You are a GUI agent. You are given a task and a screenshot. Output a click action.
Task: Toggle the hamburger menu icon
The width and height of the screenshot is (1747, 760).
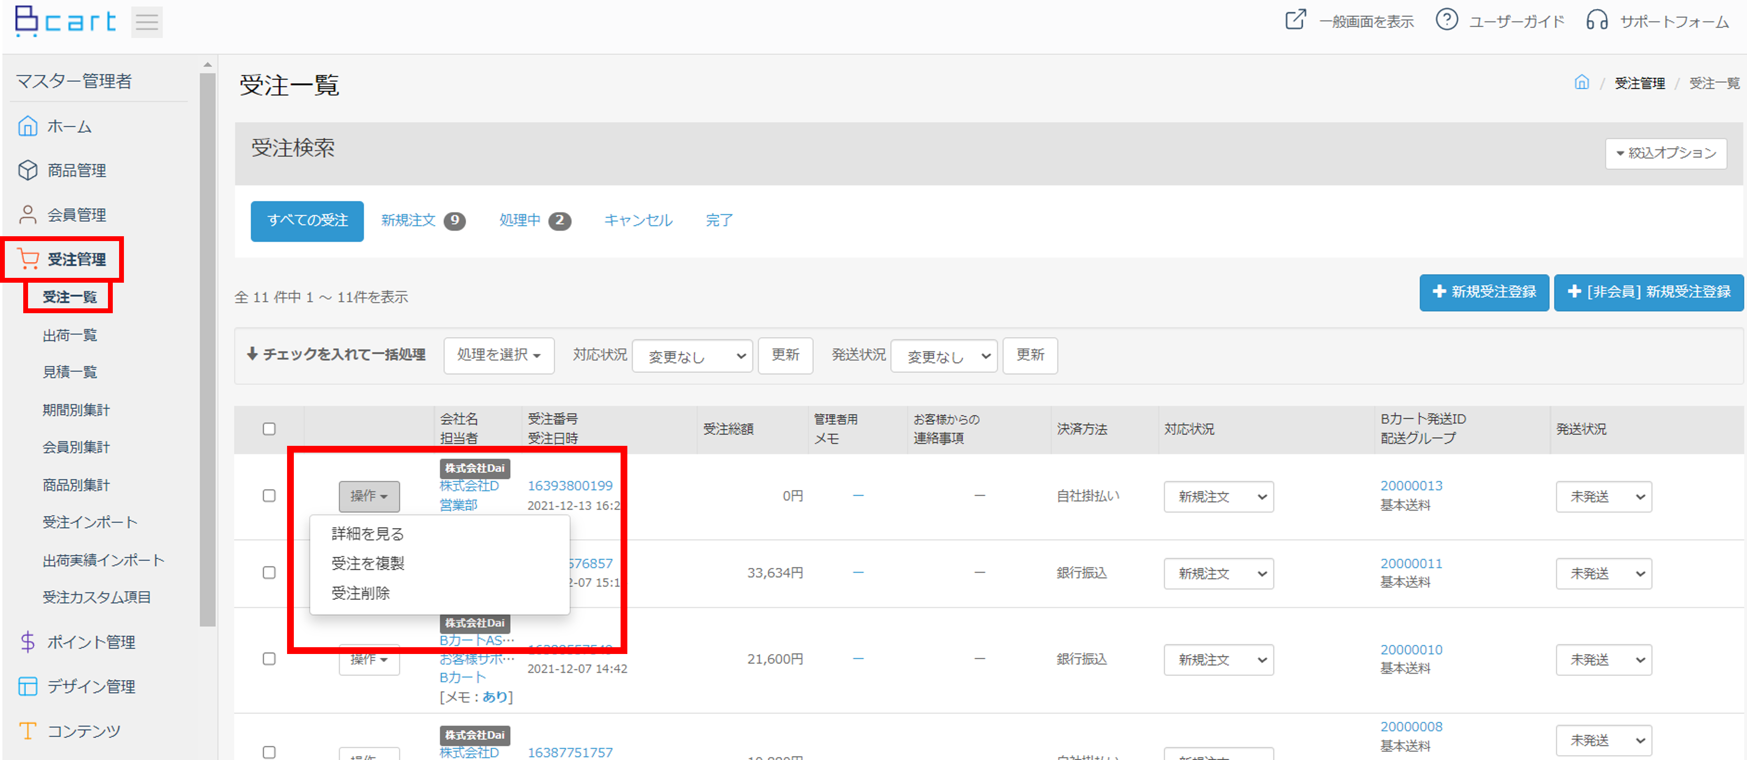pyautogui.click(x=147, y=22)
